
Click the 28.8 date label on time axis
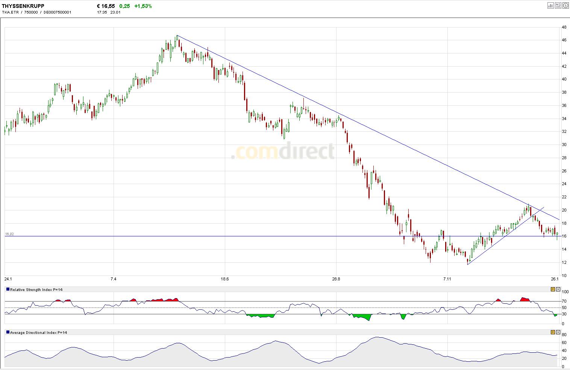[336, 279]
